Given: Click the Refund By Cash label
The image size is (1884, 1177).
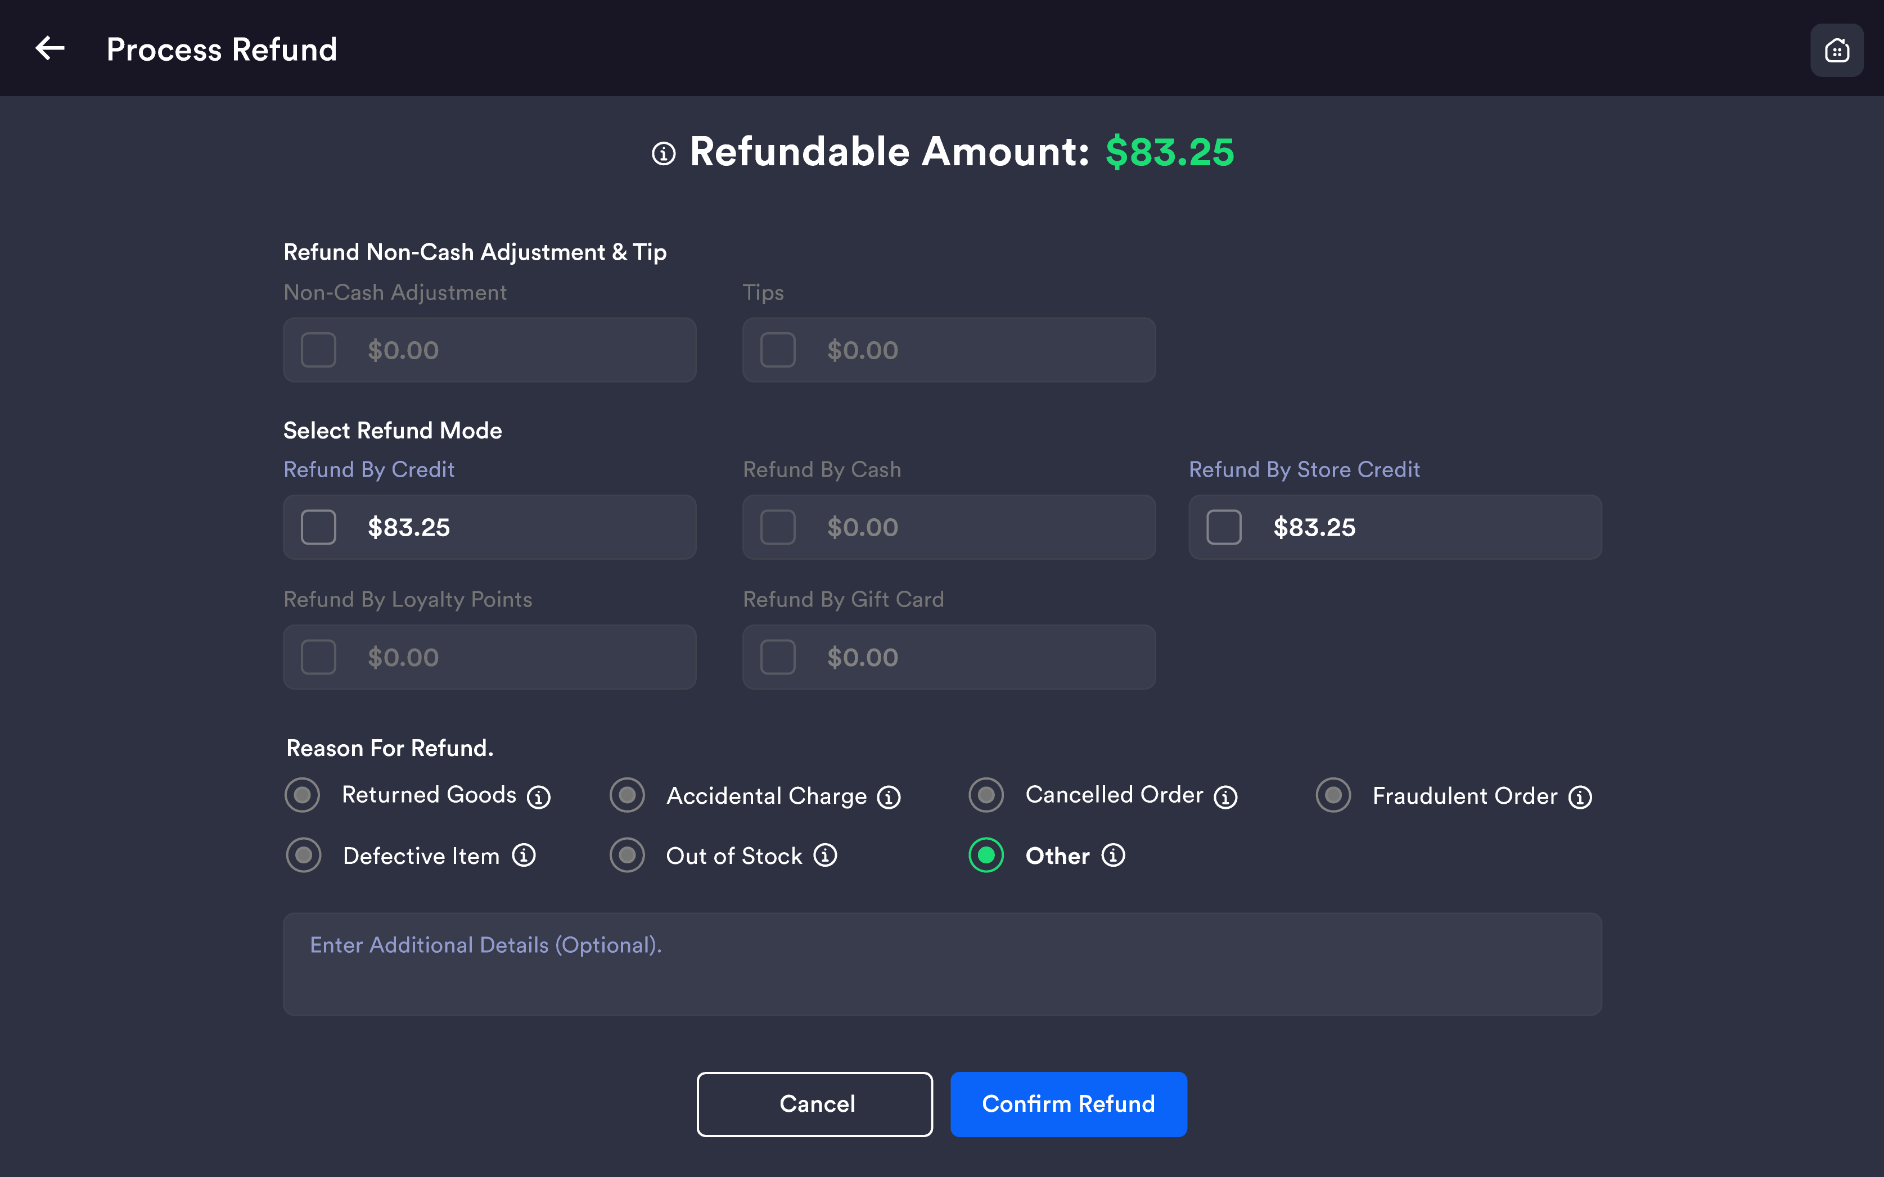Looking at the screenshot, I should pyautogui.click(x=822, y=469).
